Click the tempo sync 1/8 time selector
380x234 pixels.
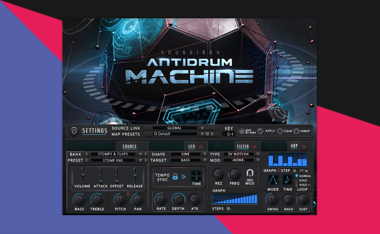196,176
